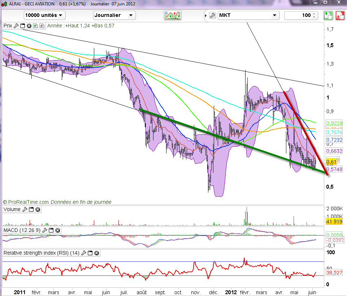Open Volume indicator wrench settings
This screenshot has width=347, height=296.
click(25, 210)
